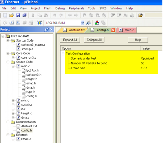Expand the EMAC.c tree node
The width and height of the screenshot is (163, 143).
click(x=13, y=139)
